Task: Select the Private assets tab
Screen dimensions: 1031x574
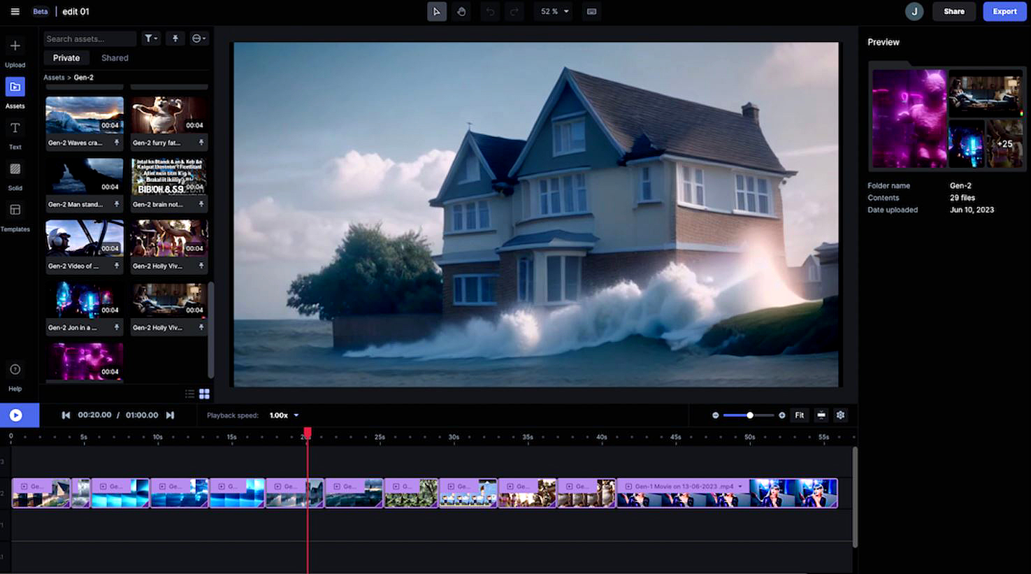Action: 66,58
